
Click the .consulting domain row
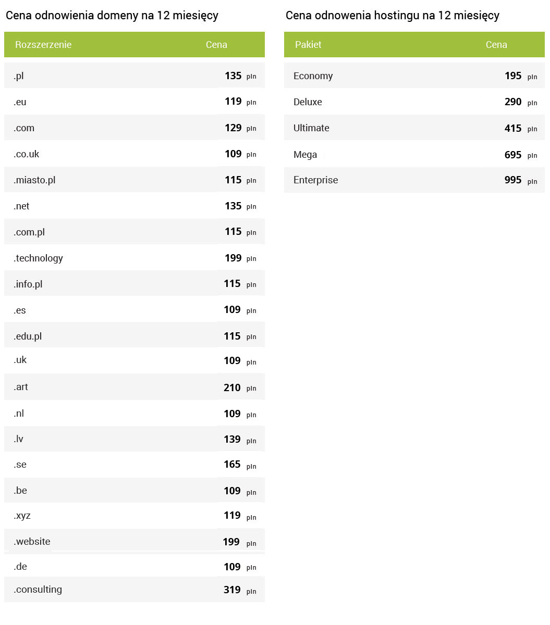tap(134, 590)
